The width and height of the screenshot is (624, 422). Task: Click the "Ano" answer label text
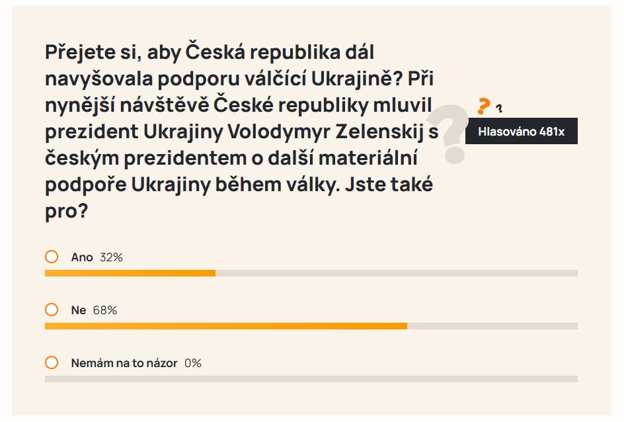pyautogui.click(x=82, y=257)
